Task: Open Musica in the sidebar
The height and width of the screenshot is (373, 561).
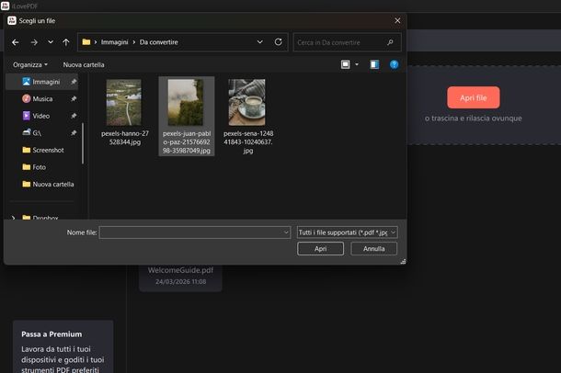Action: click(x=42, y=98)
